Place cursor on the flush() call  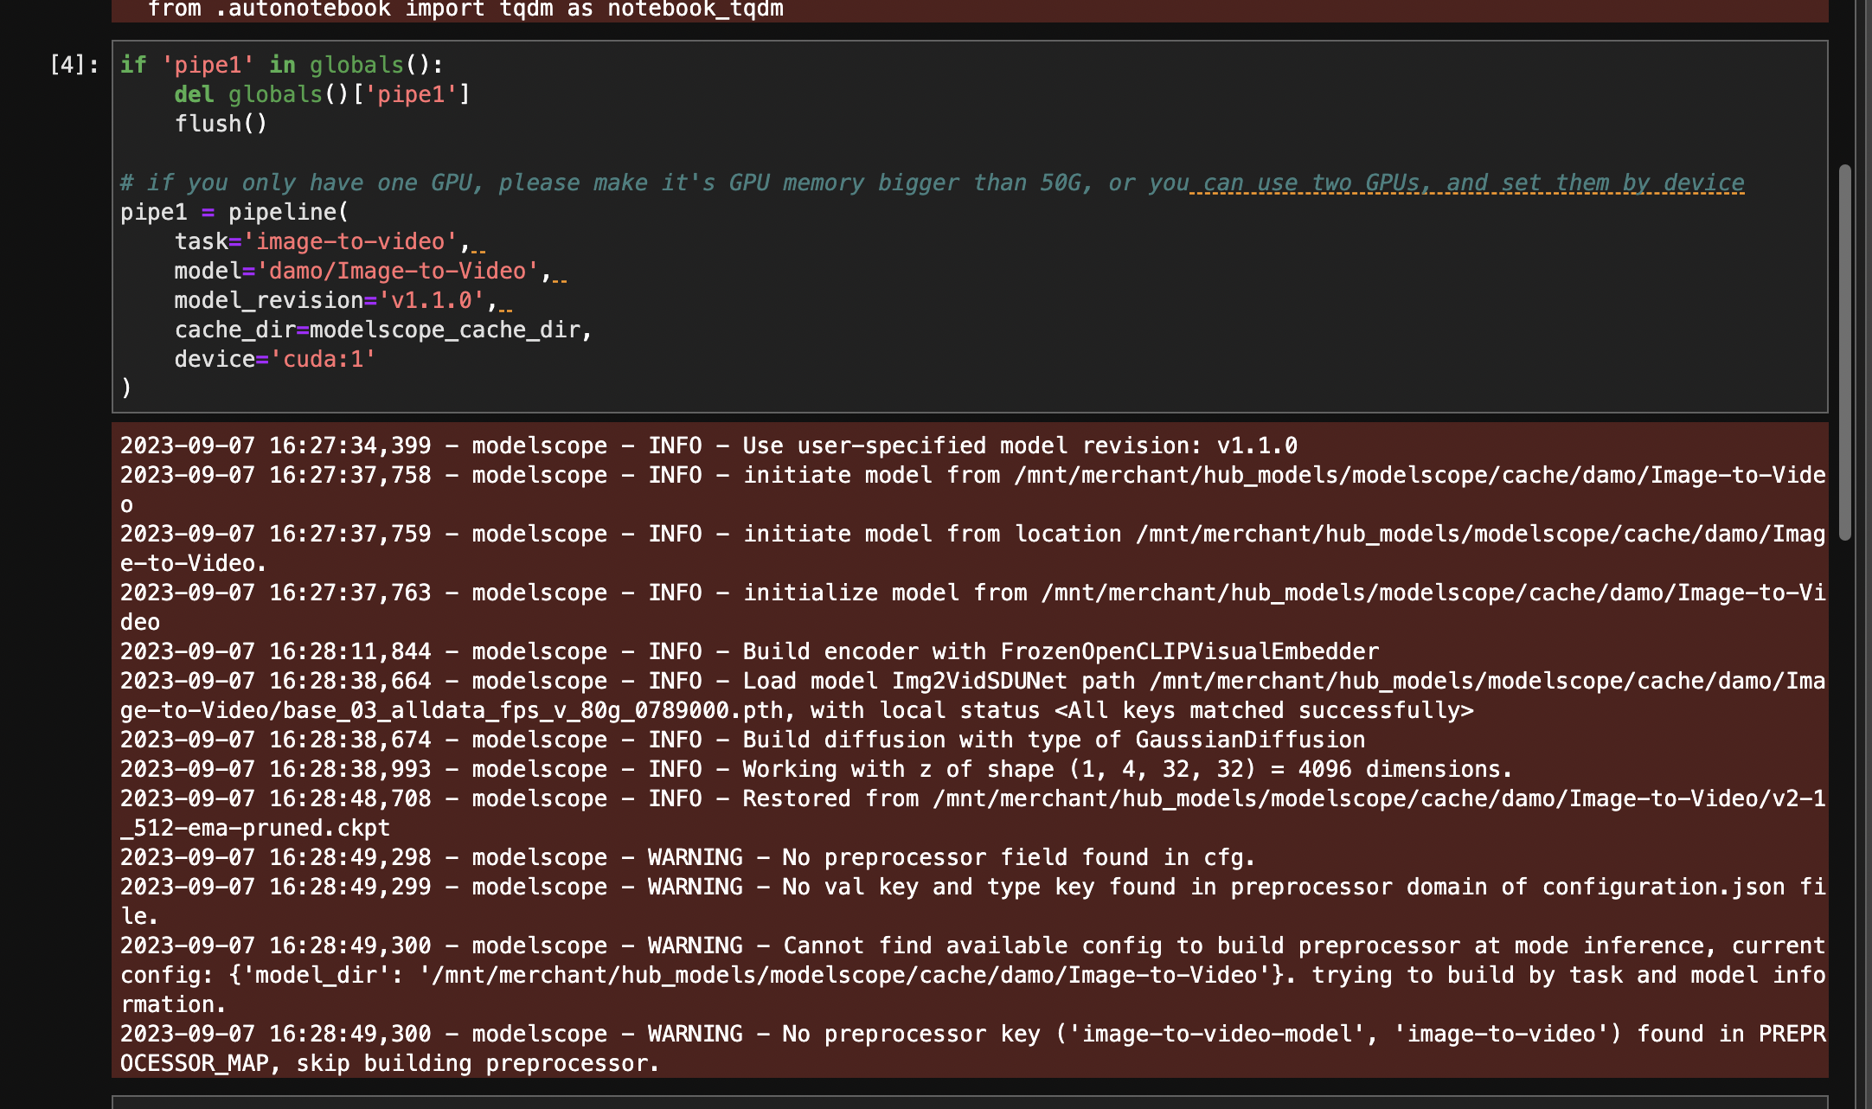pos(221,124)
